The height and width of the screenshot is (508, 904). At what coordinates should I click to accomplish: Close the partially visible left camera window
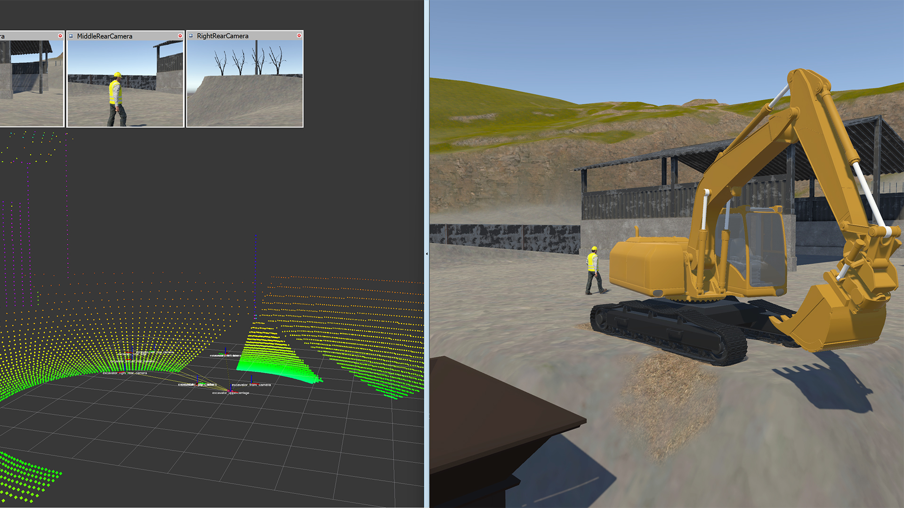[60, 36]
